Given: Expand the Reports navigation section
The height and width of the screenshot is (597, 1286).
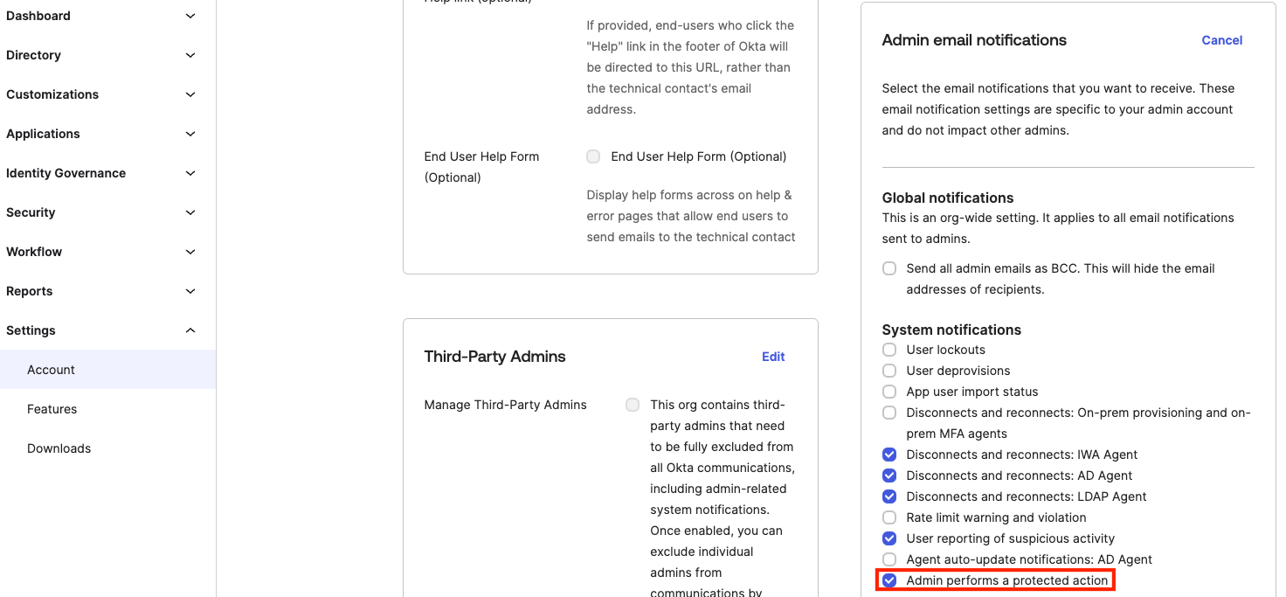Looking at the screenshot, I should point(190,291).
